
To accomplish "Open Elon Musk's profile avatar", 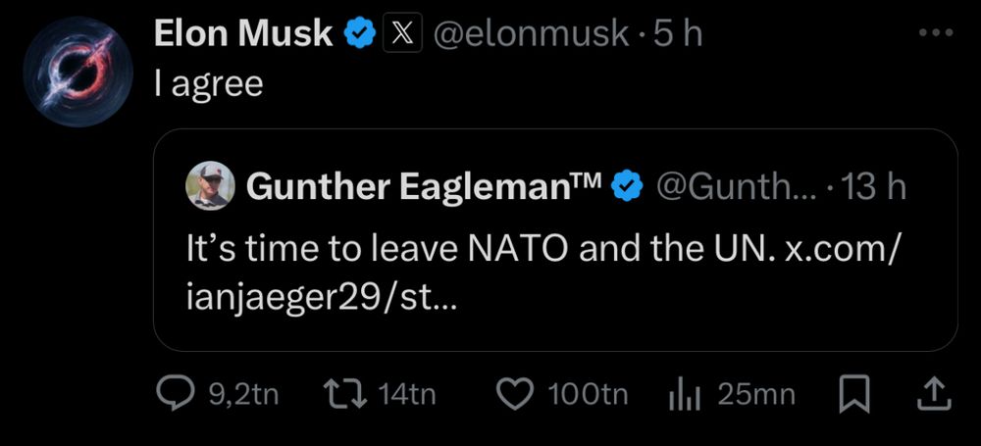I will [78, 73].
